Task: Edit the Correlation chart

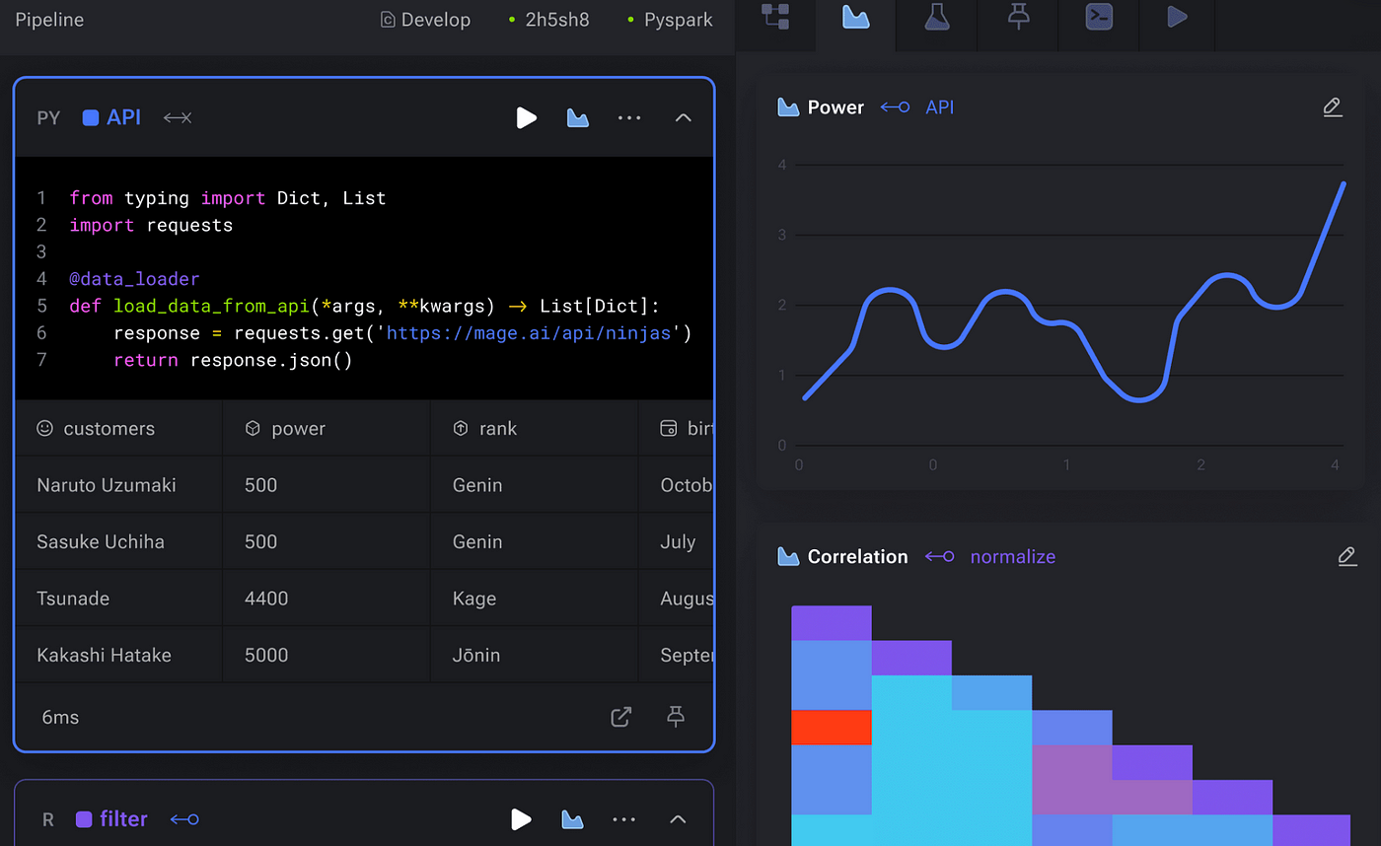Action: tap(1347, 556)
